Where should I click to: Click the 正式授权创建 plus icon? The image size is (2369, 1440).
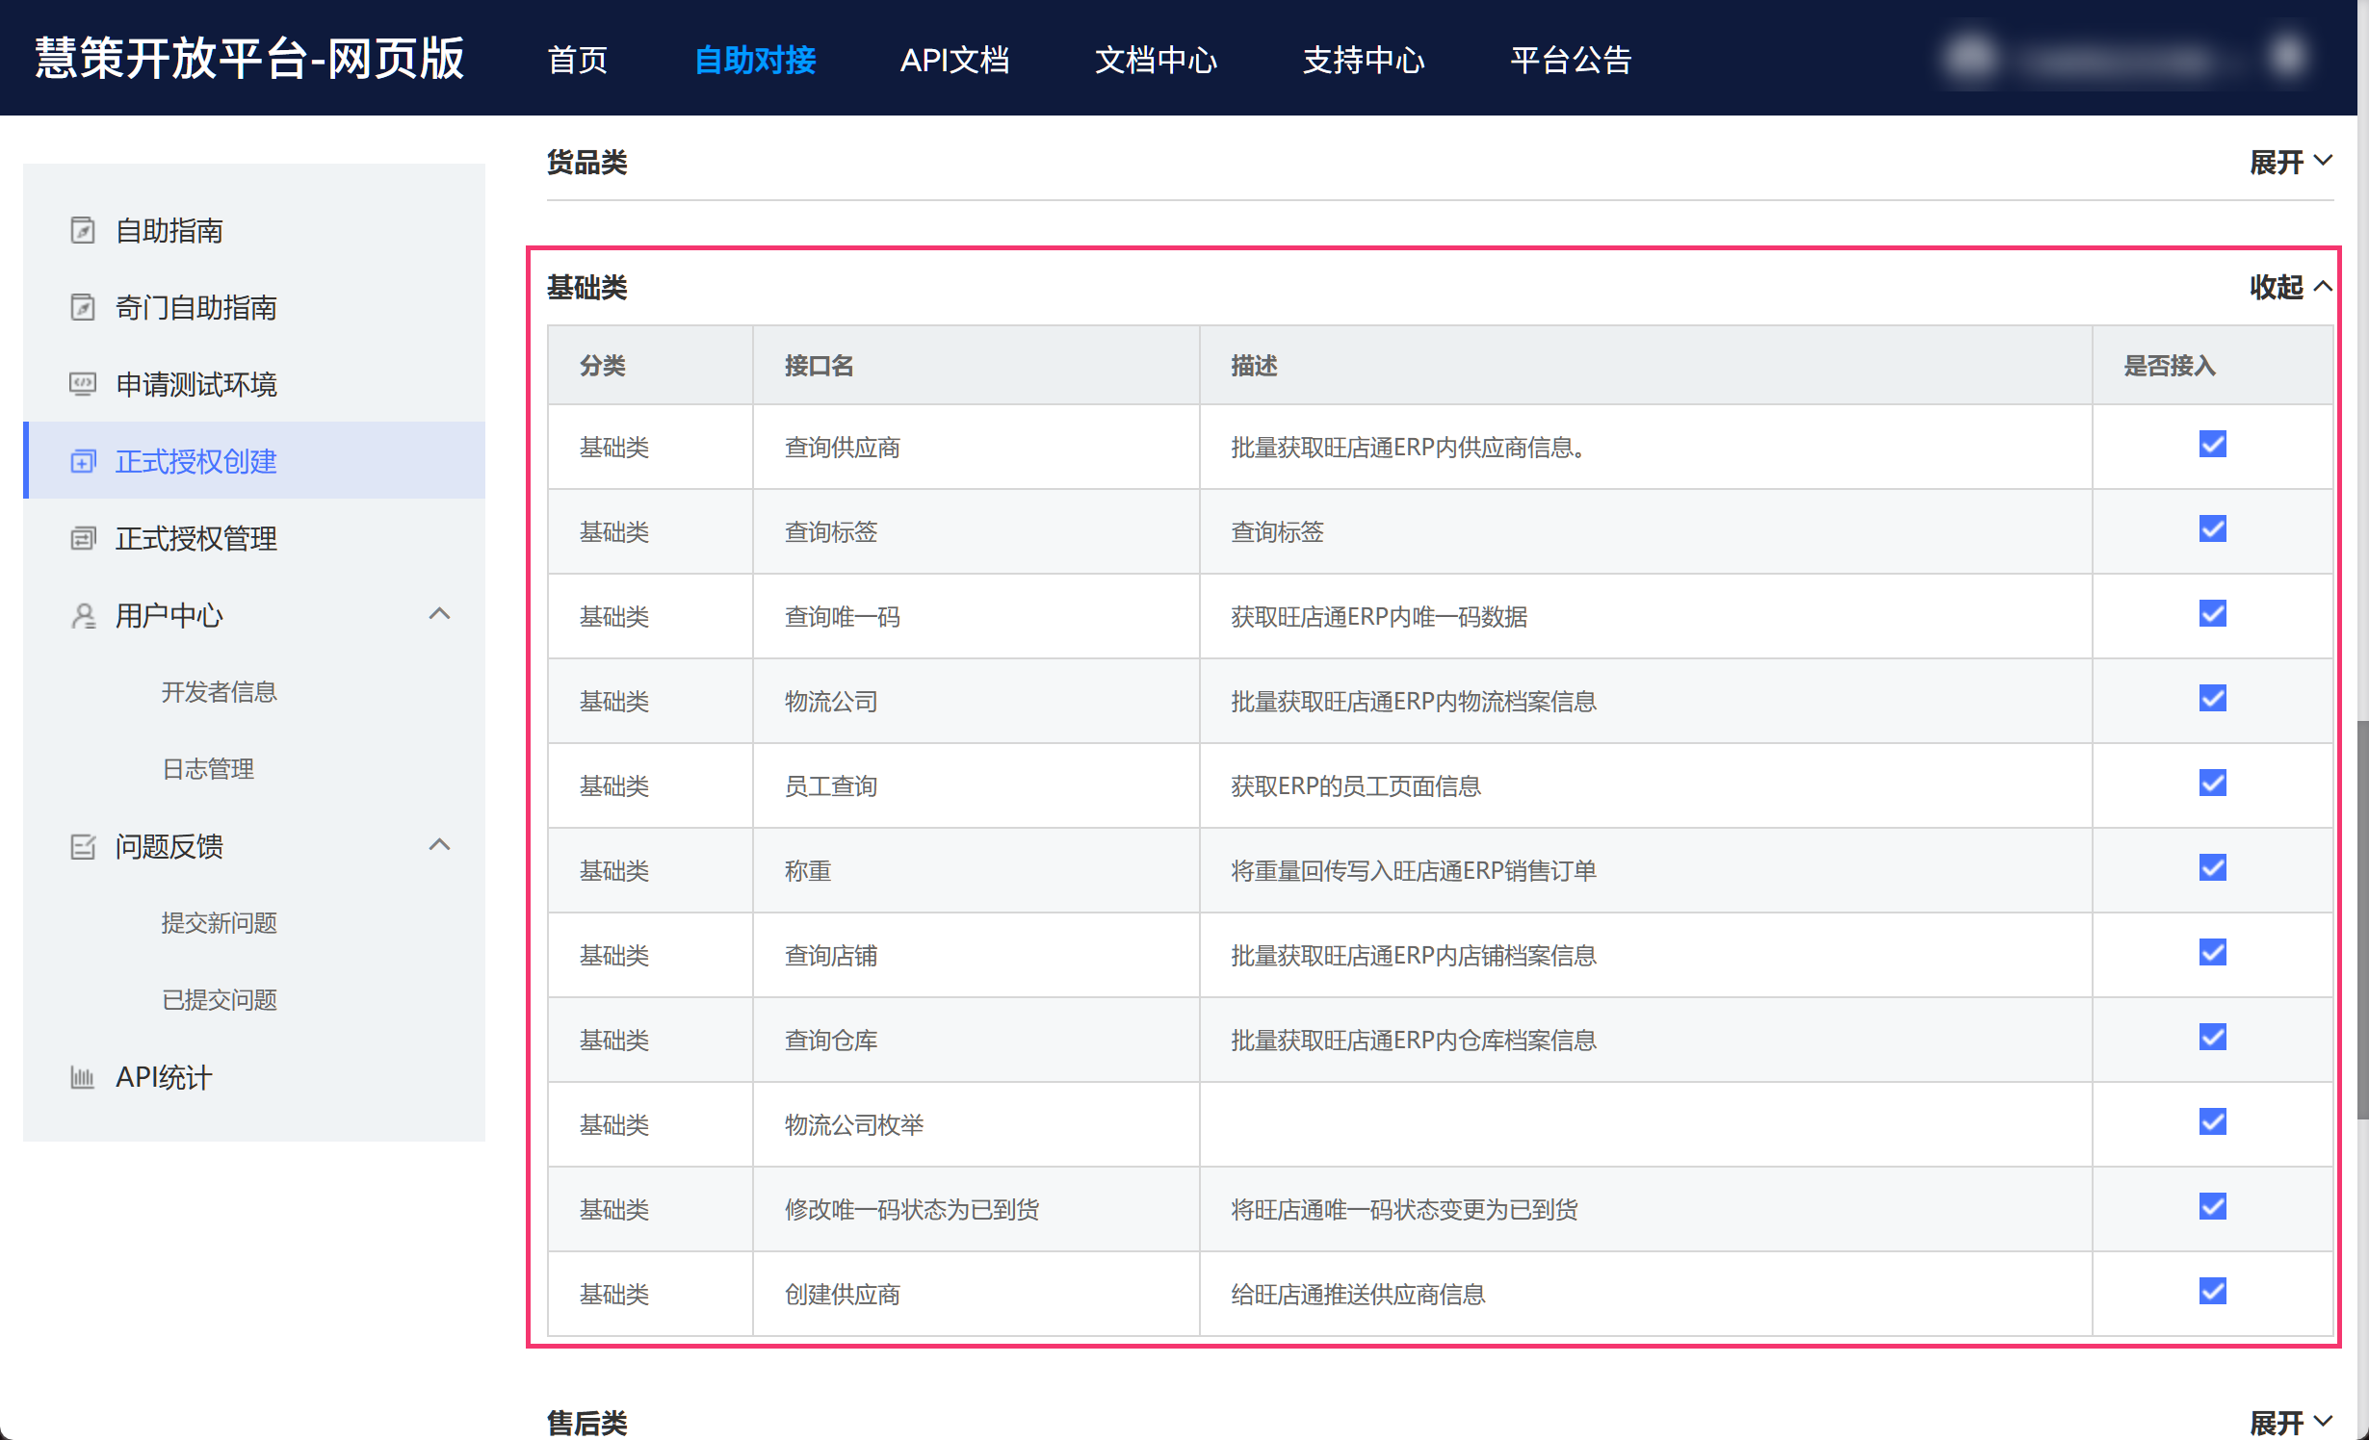click(x=83, y=461)
